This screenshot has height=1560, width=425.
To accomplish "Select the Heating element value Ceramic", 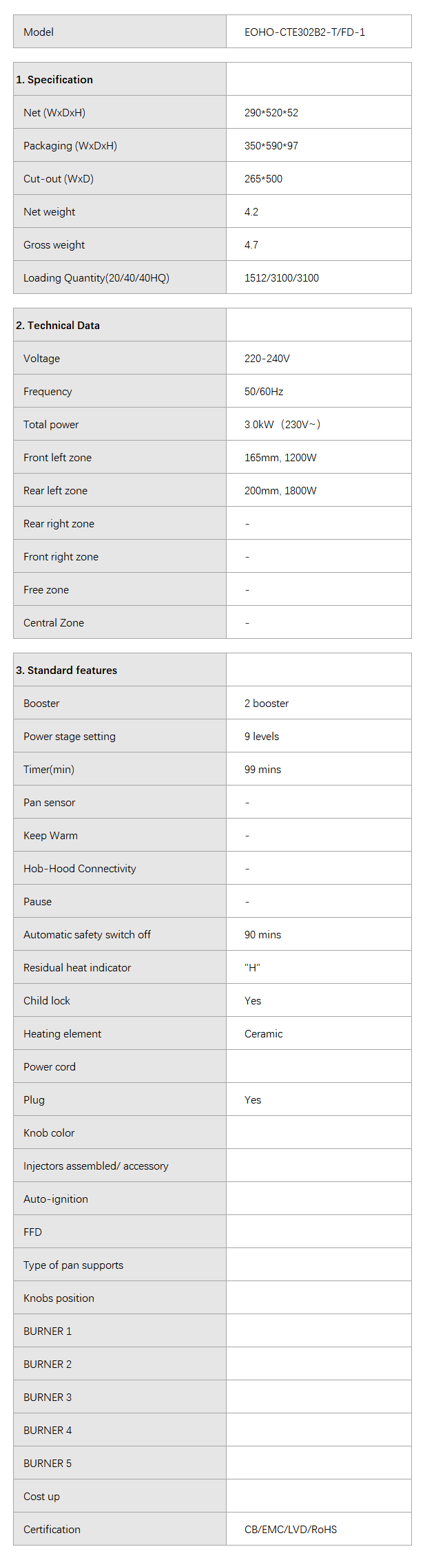I will (263, 1034).
